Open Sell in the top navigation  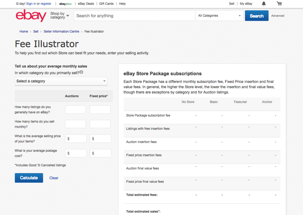pos(231,4)
